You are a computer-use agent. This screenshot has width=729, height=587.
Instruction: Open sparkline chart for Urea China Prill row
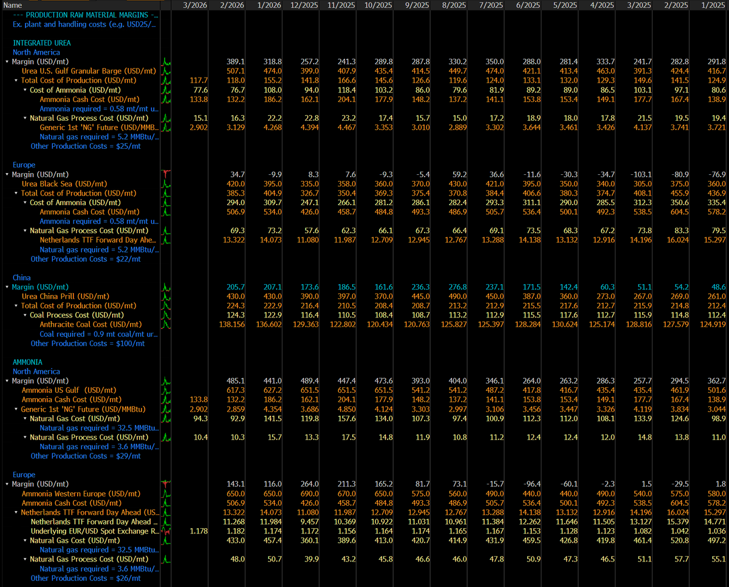tap(166, 296)
